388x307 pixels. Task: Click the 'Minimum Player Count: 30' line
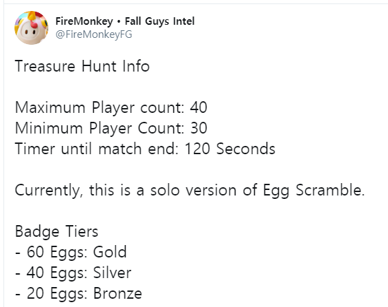tap(111, 128)
